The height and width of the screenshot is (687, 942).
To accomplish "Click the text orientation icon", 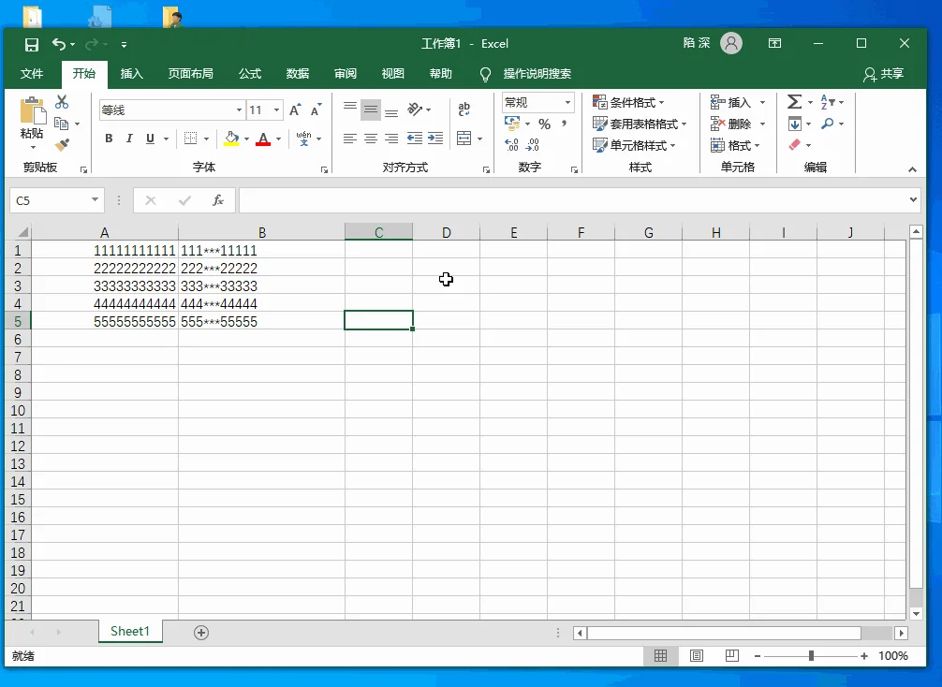I will [x=415, y=110].
